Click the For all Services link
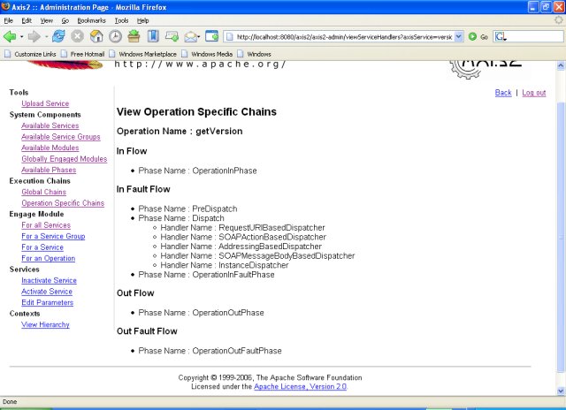 tap(46, 225)
